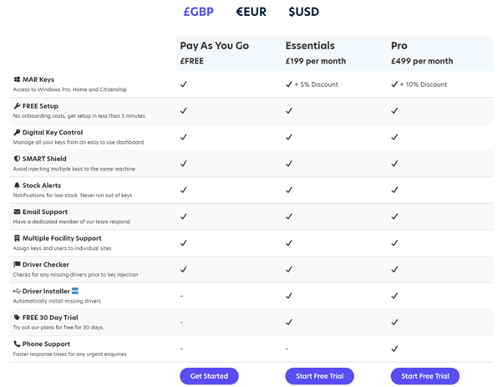Switch pricing currency to $USD
Image resolution: width=503 pixels, height=387 pixels.
click(303, 12)
